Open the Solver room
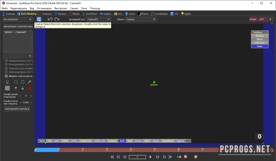276x161 pixels. click(x=130, y=14)
